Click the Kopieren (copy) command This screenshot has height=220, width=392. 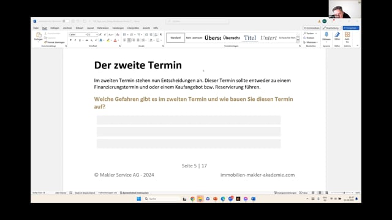[50, 38]
